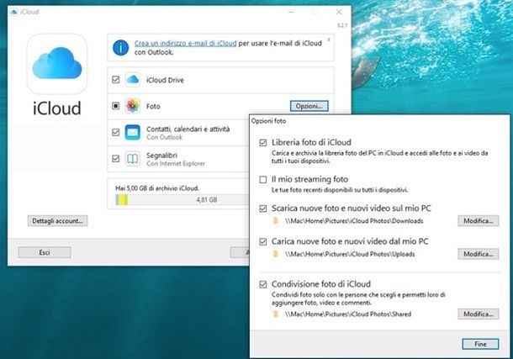
Task: Click the 'Con Internet Explorer' subtitle
Action: pyautogui.click(x=176, y=163)
